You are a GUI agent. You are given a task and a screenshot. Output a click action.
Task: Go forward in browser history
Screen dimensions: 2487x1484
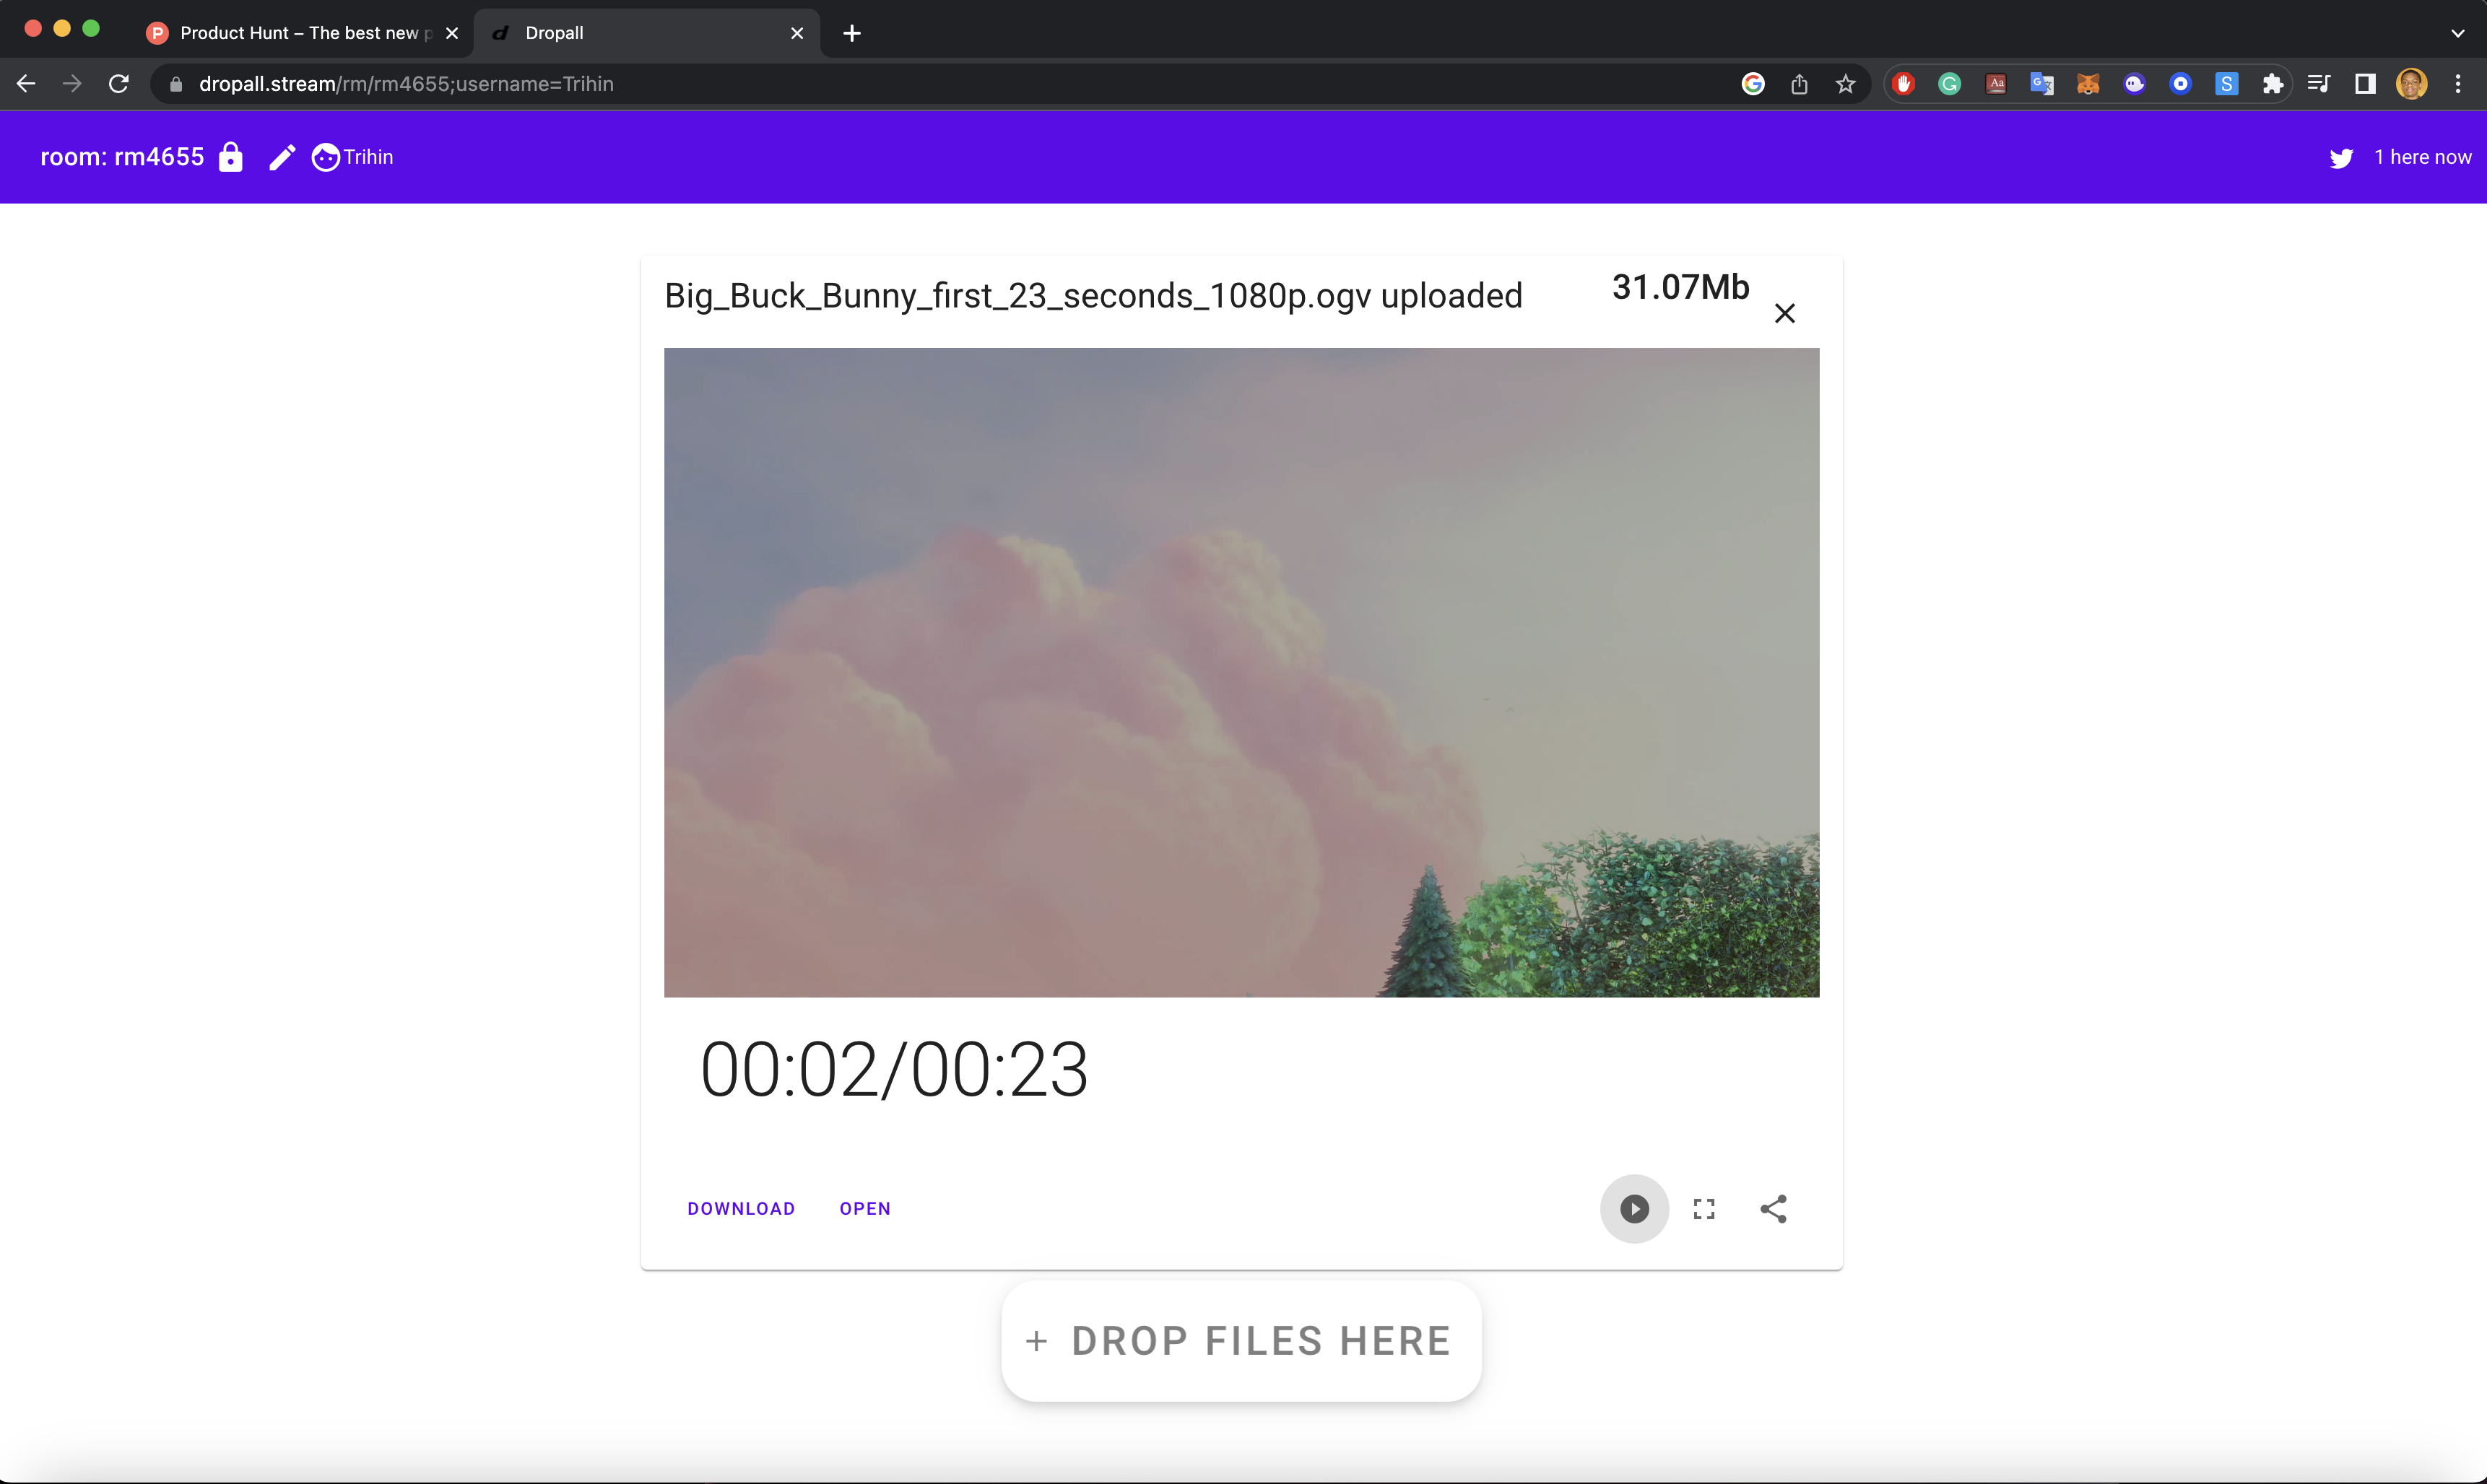72,84
